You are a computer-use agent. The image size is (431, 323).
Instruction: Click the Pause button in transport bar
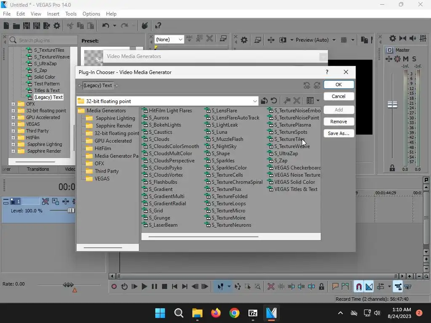coord(154,287)
